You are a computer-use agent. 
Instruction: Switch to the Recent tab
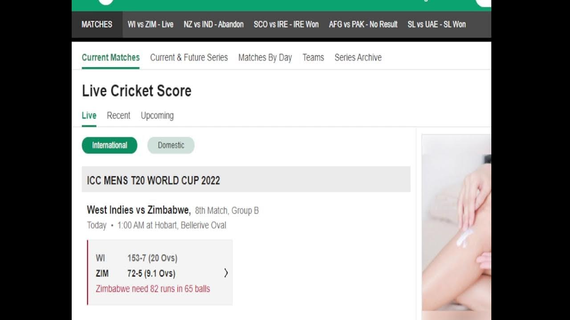pyautogui.click(x=118, y=116)
